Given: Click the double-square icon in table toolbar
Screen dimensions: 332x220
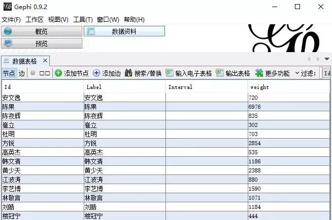Looking at the screenshot, I should pos(45,73).
